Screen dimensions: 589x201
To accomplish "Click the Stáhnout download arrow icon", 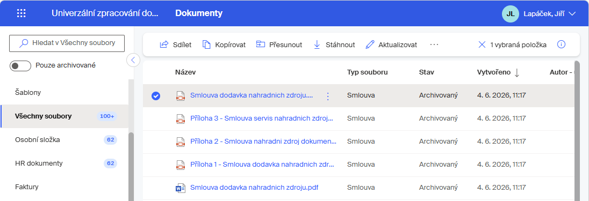I will pyautogui.click(x=317, y=44).
